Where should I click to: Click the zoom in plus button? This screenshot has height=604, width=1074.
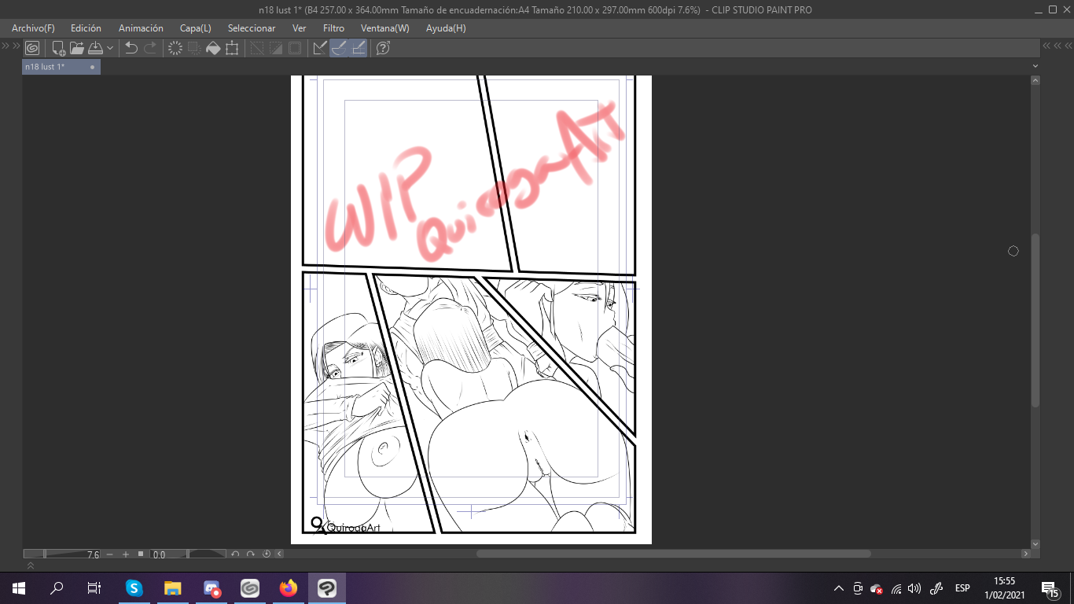point(125,554)
